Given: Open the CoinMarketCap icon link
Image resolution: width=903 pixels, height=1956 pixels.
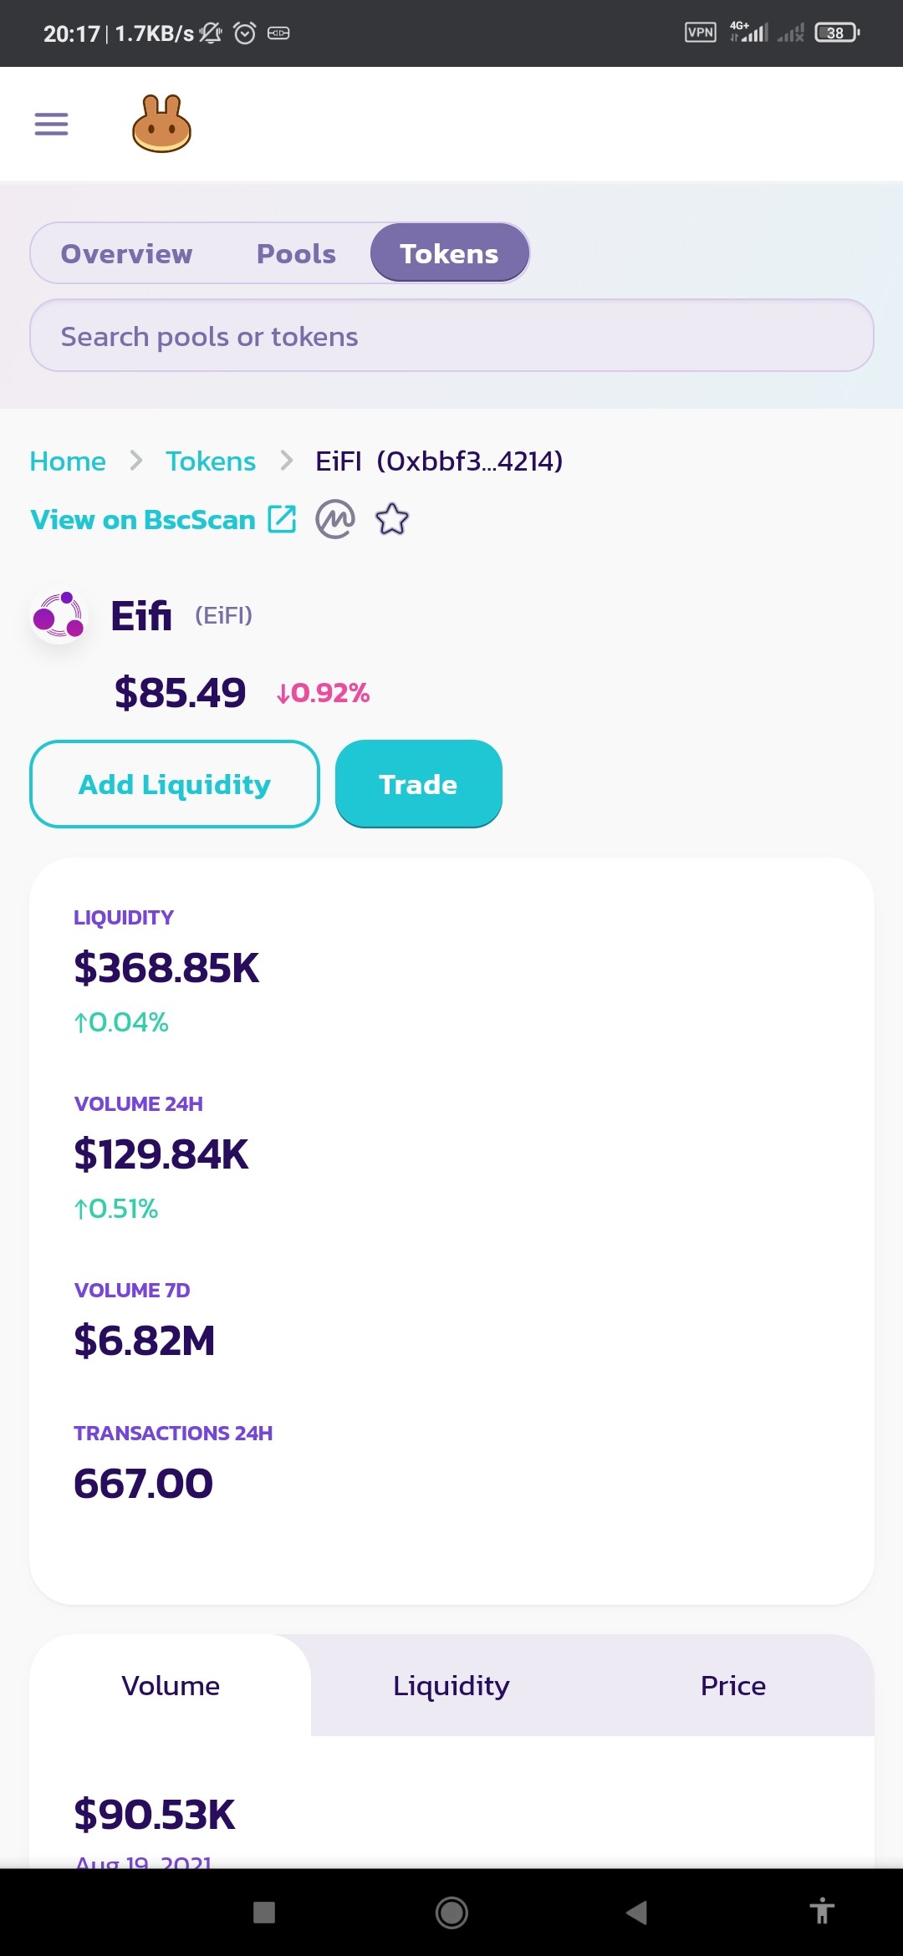Looking at the screenshot, I should 335,520.
